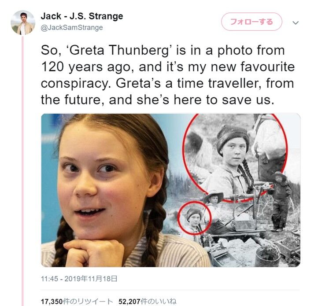
Task: Open the tweet timestamp 11:45 - 2019年11月18日
Action: (79, 279)
